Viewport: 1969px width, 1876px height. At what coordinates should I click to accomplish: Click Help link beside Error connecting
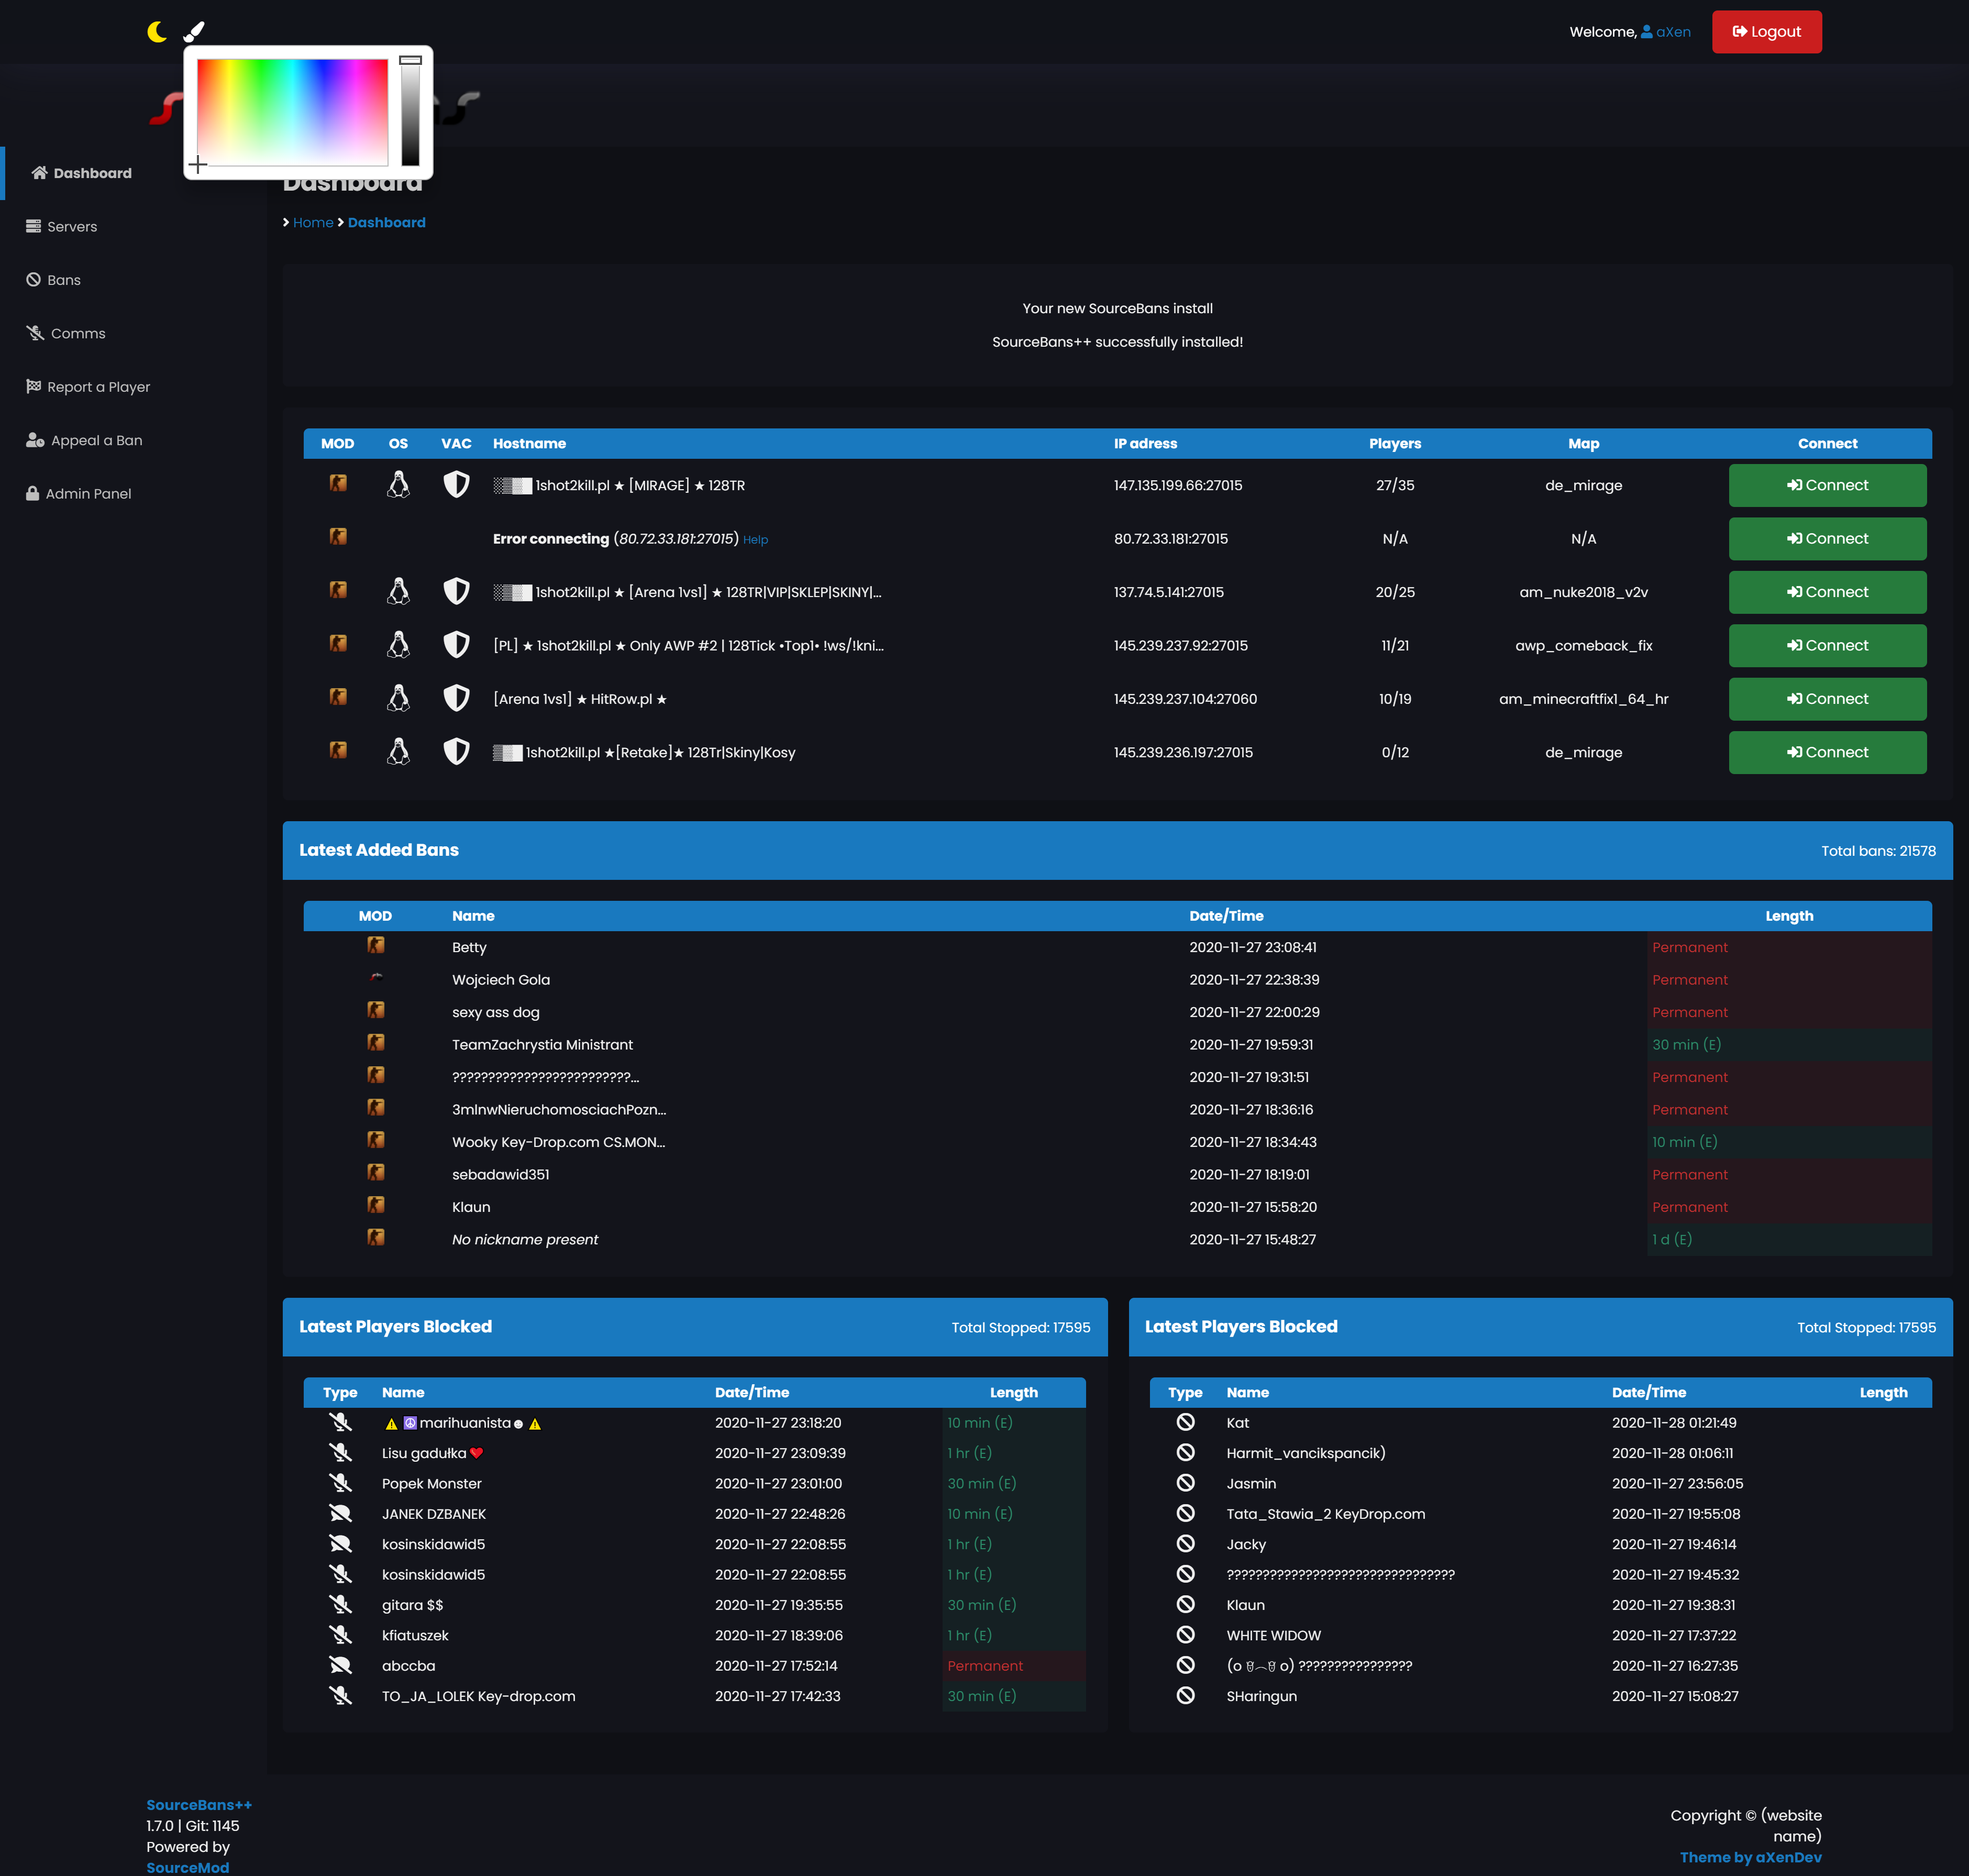tap(755, 540)
